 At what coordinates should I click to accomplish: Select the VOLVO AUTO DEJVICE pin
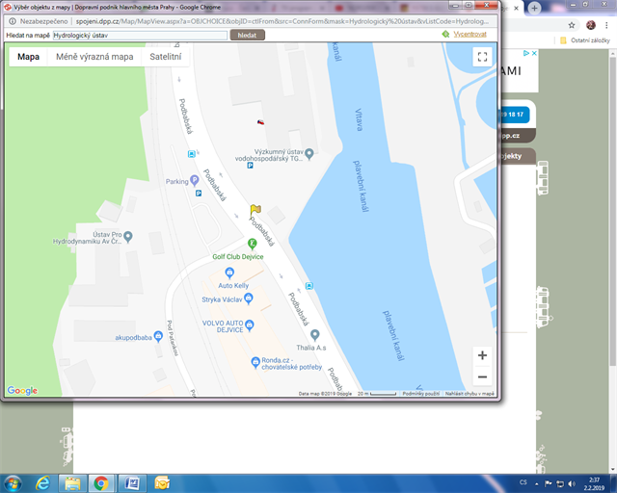(x=250, y=325)
